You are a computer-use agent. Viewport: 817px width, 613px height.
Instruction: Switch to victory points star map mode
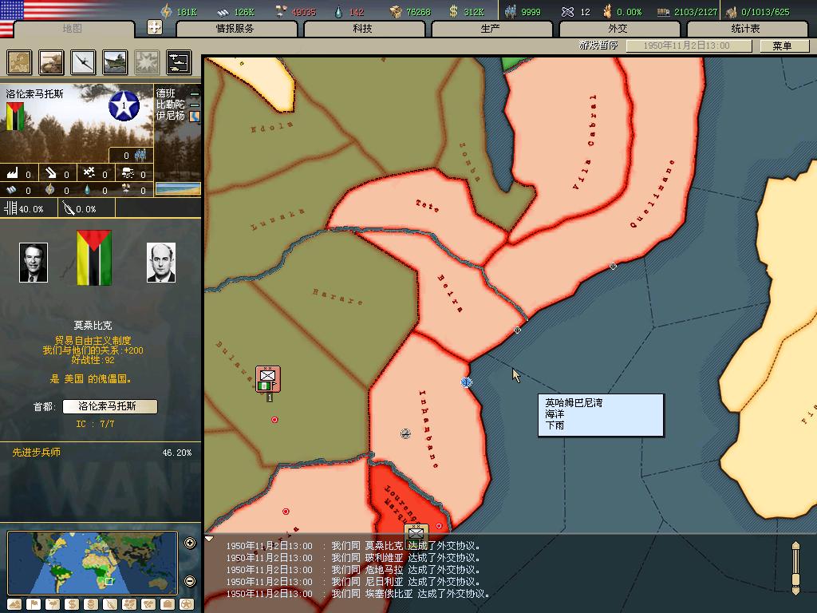click(186, 605)
